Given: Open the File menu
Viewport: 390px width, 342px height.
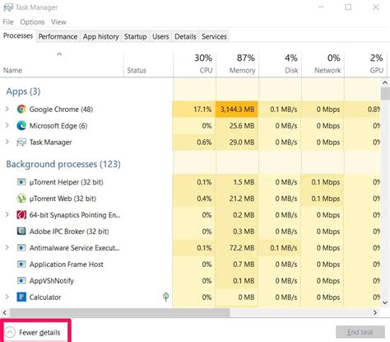Looking at the screenshot, I should 8,22.
